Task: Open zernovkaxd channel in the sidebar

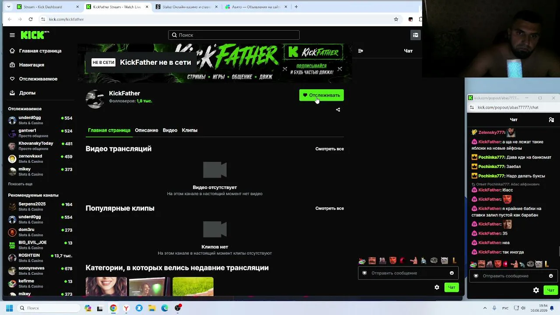Action: coord(40,158)
